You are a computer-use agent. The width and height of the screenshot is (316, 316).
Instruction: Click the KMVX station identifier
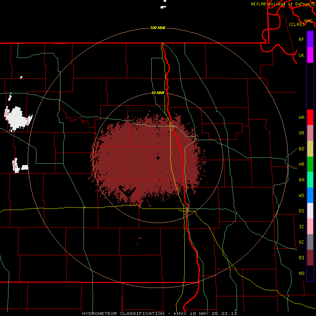(180, 314)
